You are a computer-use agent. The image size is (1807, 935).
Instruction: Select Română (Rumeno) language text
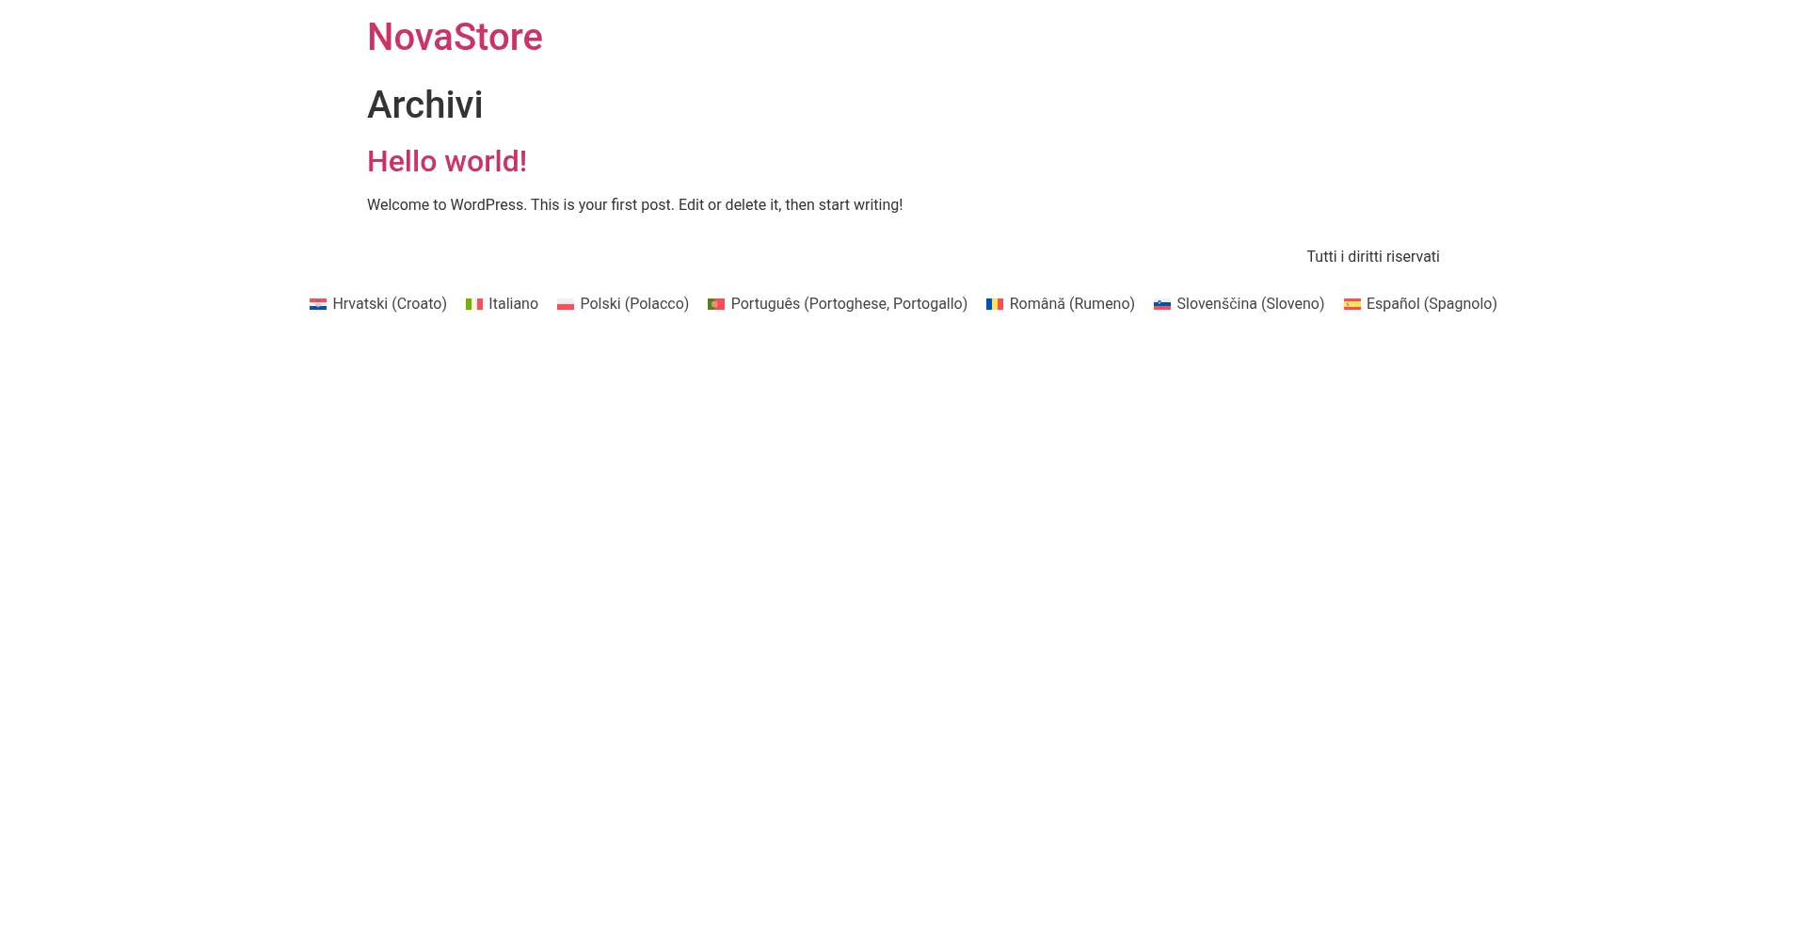pos(1072,304)
